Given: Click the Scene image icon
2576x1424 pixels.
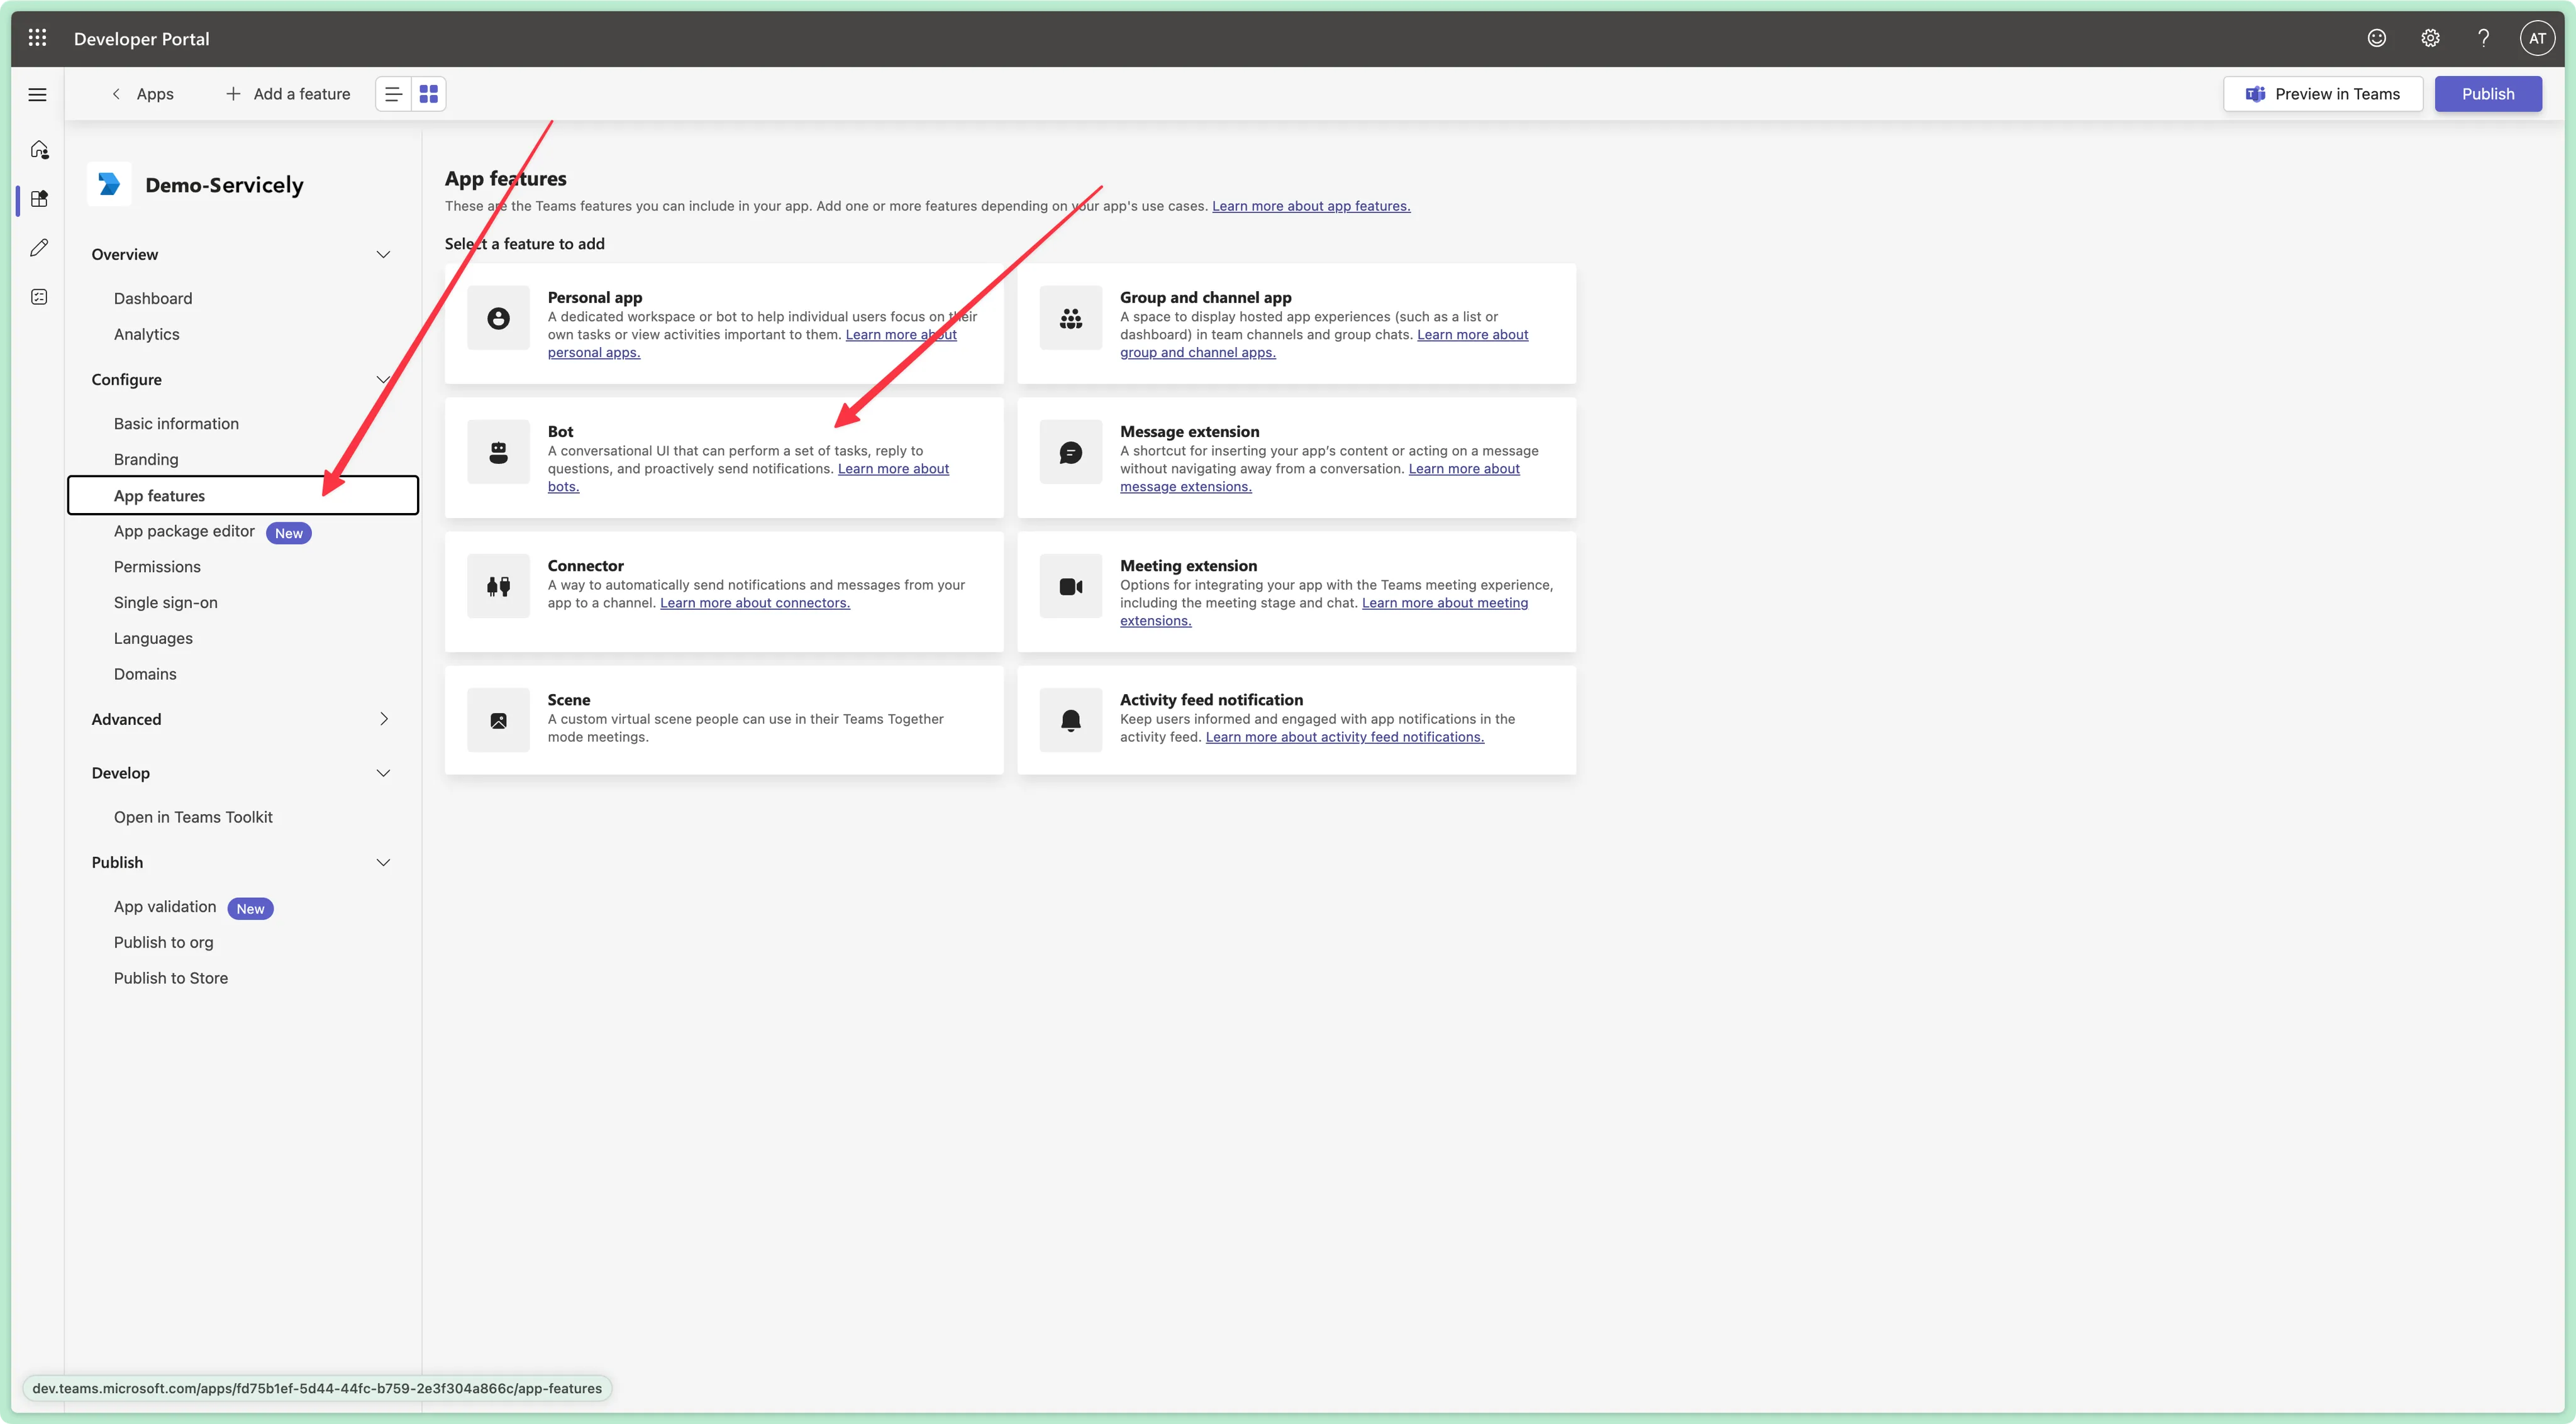Looking at the screenshot, I should pyautogui.click(x=498, y=720).
